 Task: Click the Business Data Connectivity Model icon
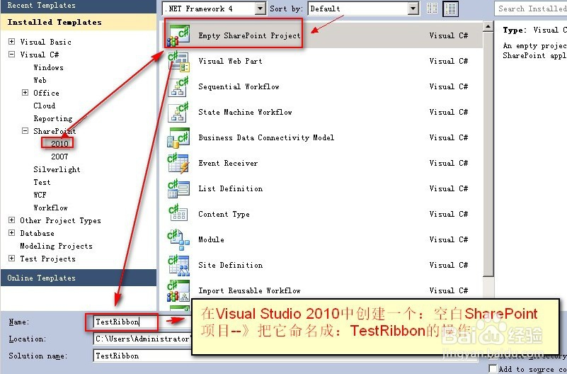coord(178,138)
